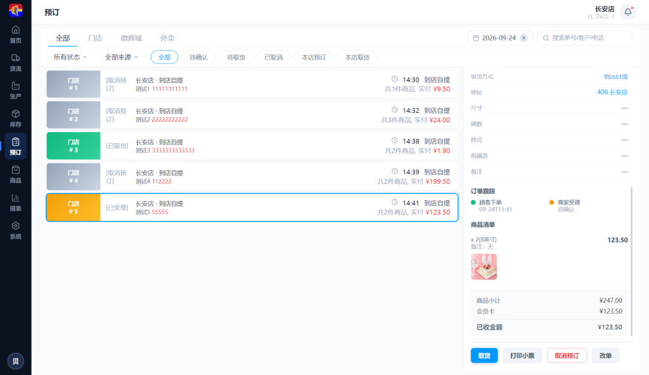The width and height of the screenshot is (649, 375).
Task: Click the red 取消预订 button
Action: 567,355
